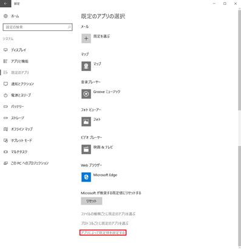Click the オフライン マップ map icon
This screenshot has height=249, width=241.
[x=5, y=129]
